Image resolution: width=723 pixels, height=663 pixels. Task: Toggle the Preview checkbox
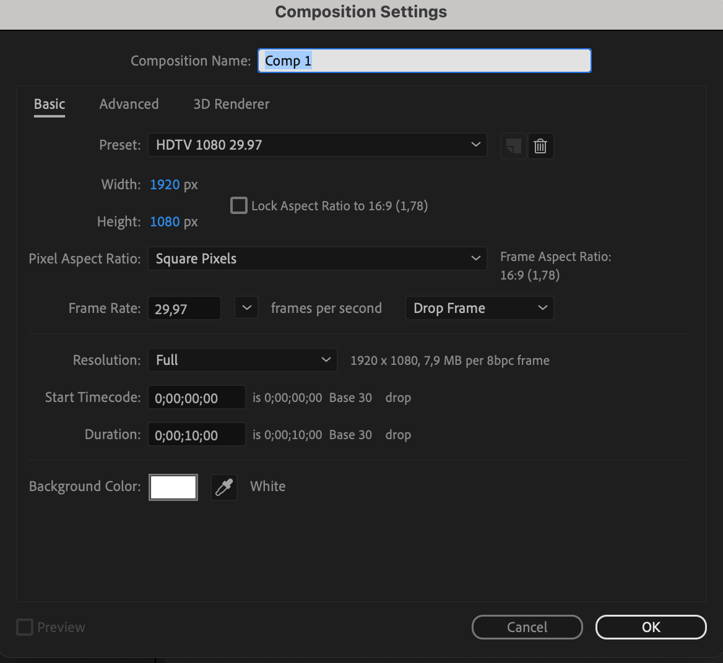25,627
